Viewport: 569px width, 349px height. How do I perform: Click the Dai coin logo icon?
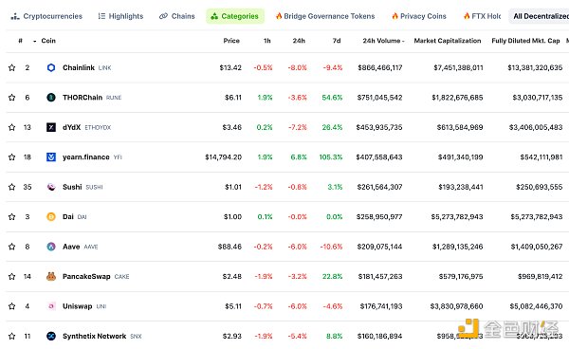[x=51, y=216]
